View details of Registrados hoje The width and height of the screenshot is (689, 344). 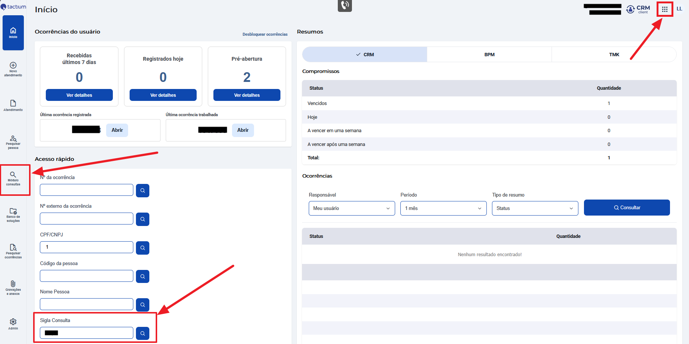pos(163,95)
